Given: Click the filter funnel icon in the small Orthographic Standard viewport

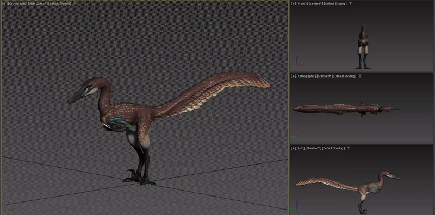Looking at the screenshot, I should pos(360,76).
